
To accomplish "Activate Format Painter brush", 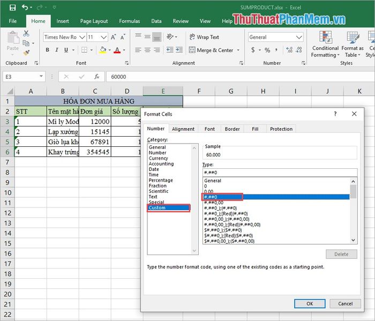I will click(26, 53).
